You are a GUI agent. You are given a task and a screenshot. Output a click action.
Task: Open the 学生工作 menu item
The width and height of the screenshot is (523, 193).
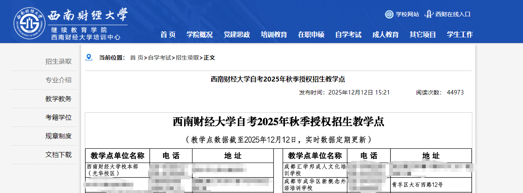click(x=460, y=35)
